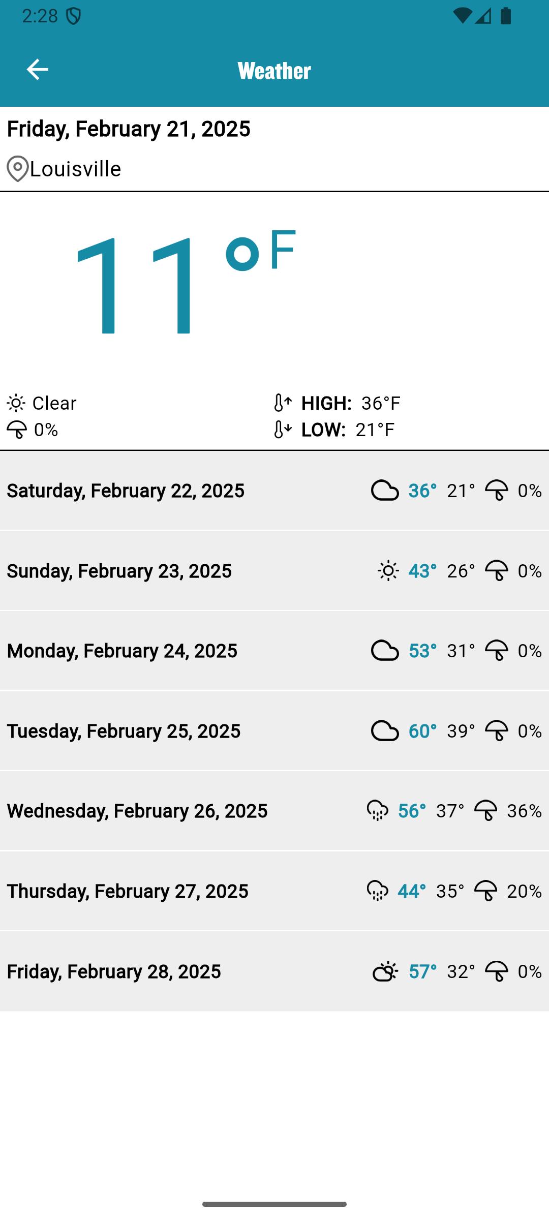The image size is (549, 1220).
Task: Tap the umbrella icon in today's conditions
Action: [x=17, y=430]
